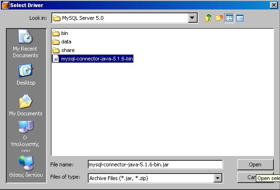
Task: Switch to List view
Action: [x=229, y=18]
